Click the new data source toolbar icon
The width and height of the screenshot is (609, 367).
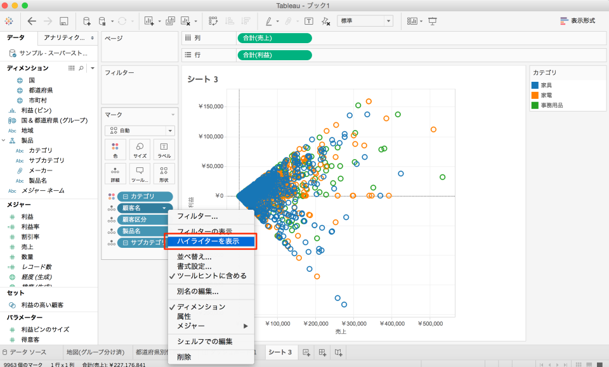(87, 20)
